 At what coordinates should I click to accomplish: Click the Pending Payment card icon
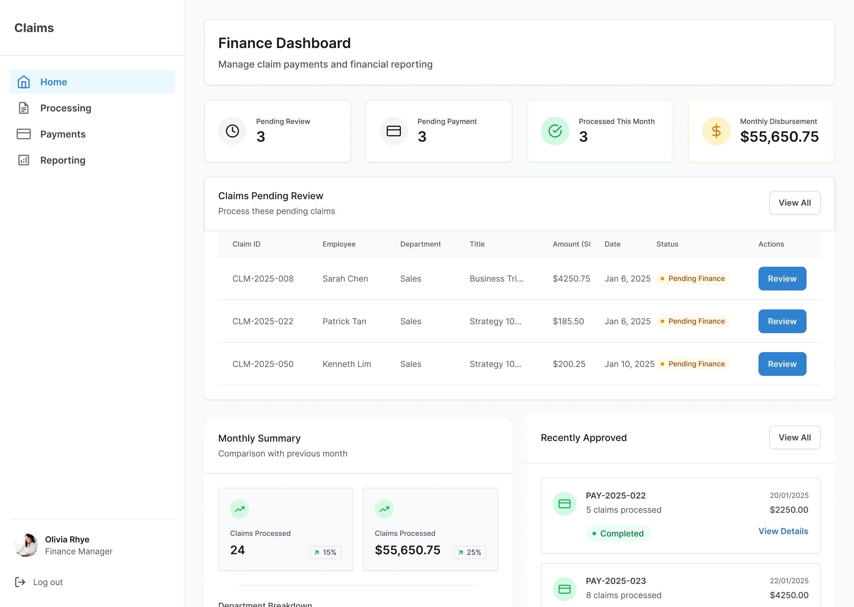point(394,131)
